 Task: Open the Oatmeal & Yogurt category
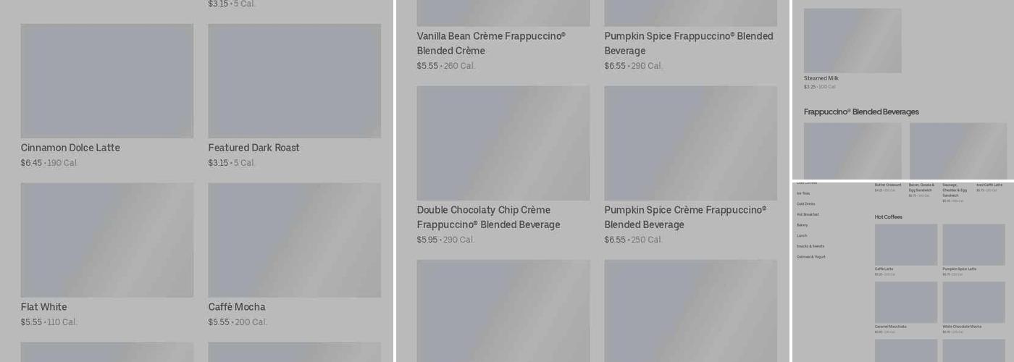(x=810, y=256)
